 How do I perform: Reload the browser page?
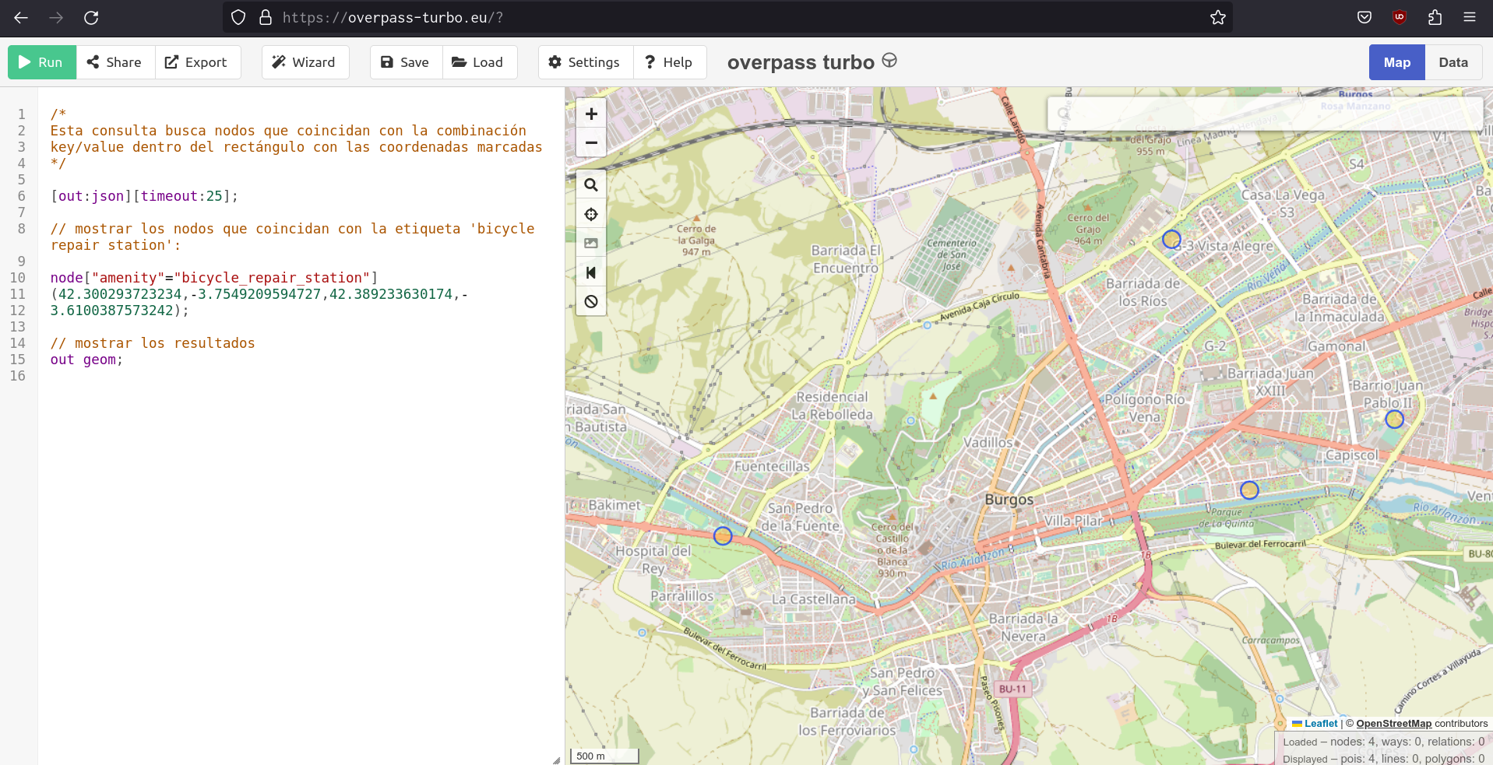[x=91, y=17]
